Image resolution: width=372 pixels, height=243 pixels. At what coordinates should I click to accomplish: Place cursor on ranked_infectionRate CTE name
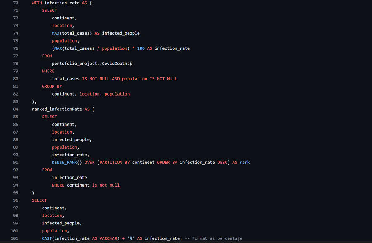57,109
